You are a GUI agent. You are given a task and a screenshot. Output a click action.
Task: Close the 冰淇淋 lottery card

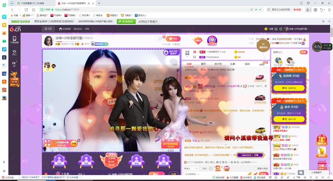click(303, 70)
